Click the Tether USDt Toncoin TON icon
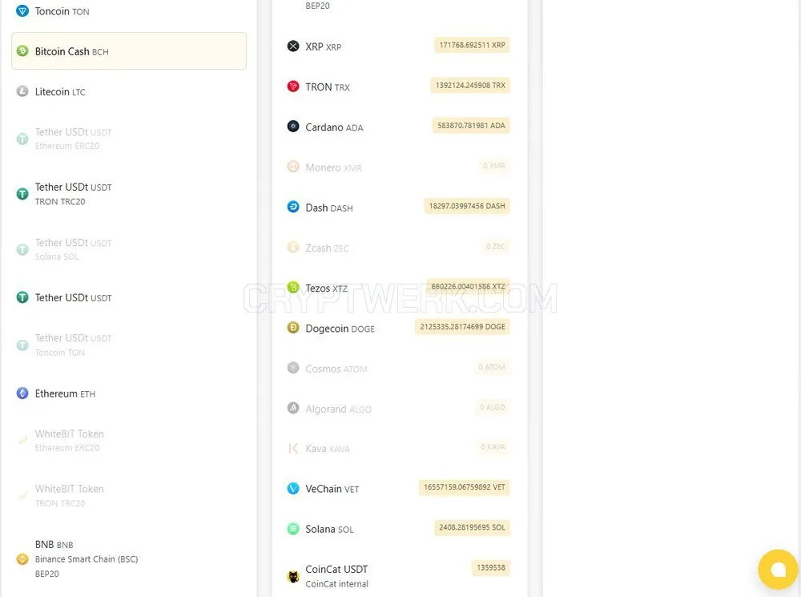 click(22, 345)
